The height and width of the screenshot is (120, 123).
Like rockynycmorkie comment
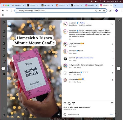click(x=113, y=66)
